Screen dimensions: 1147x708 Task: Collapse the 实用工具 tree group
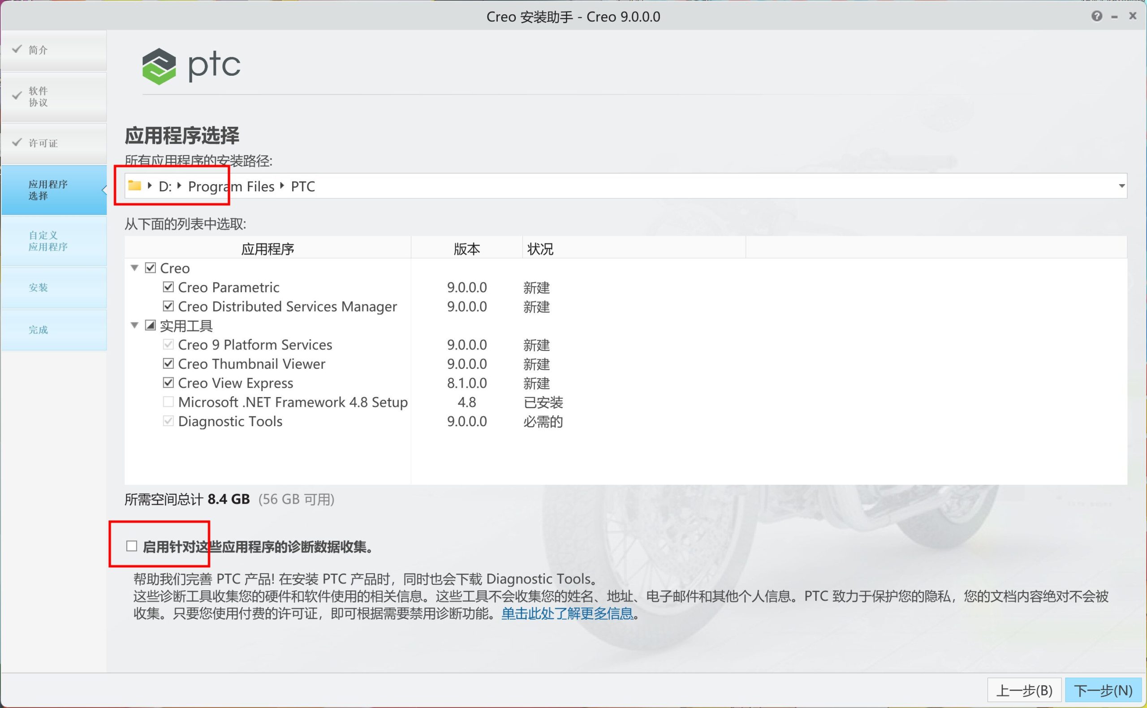(x=135, y=325)
